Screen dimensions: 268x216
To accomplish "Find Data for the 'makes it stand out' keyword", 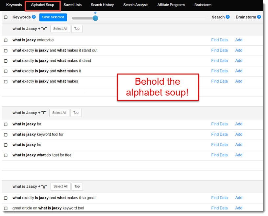I will click(x=219, y=50).
